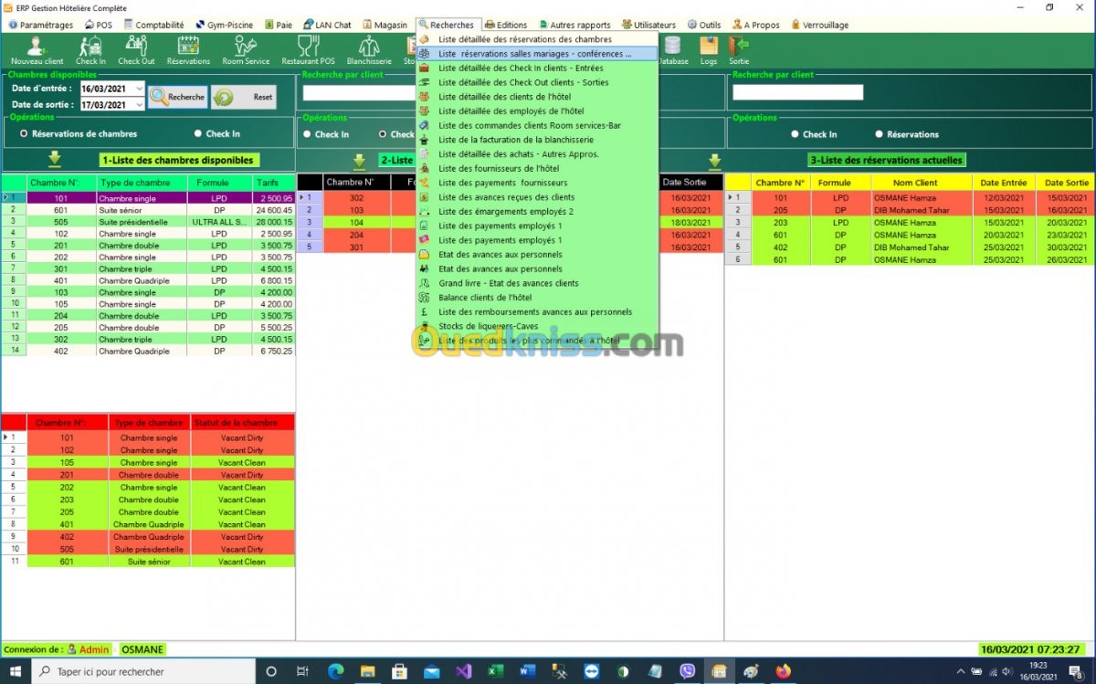Click the Sortie exit door icon
The height and width of the screenshot is (684, 1096).
(739, 50)
